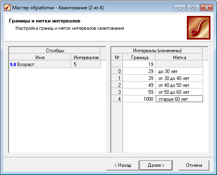
Task: Cancel the wizard with Отмена
Action: point(194,165)
